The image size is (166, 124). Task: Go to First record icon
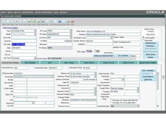click(21, 21)
